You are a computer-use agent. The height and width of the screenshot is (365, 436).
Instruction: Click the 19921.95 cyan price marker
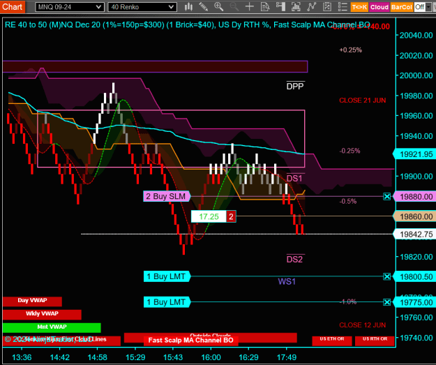[414, 154]
